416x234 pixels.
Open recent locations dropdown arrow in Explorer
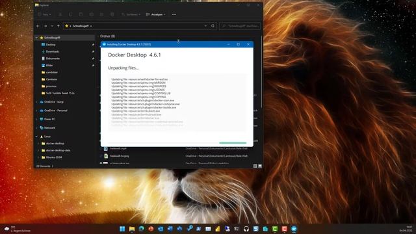tap(52, 26)
